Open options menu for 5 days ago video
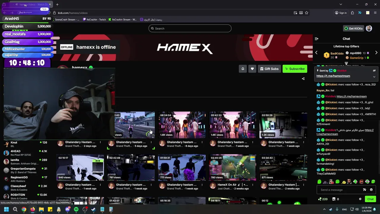This screenshot has height=214, width=380. pos(151,142)
